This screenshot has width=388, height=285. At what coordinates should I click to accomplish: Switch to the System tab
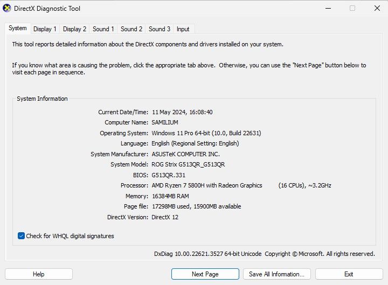[x=17, y=29]
